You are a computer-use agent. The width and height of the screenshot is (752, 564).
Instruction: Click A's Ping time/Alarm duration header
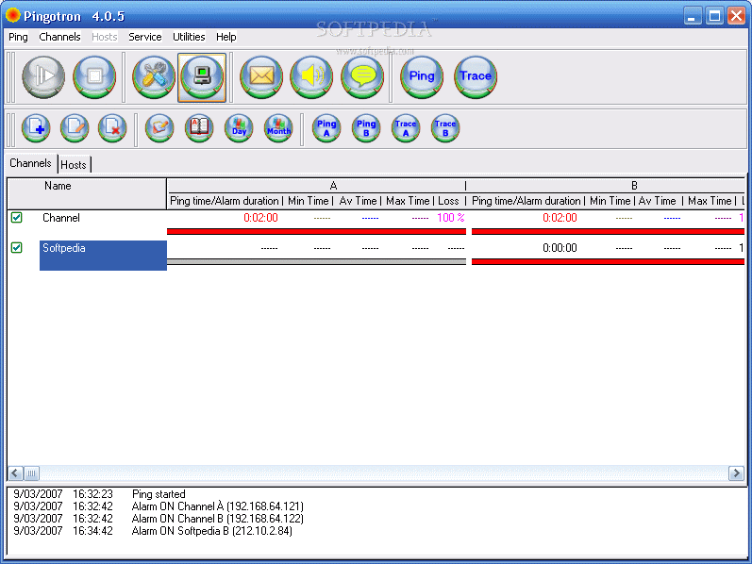(x=225, y=201)
